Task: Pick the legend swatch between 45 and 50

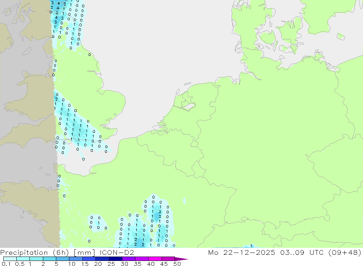Action: [168, 259]
